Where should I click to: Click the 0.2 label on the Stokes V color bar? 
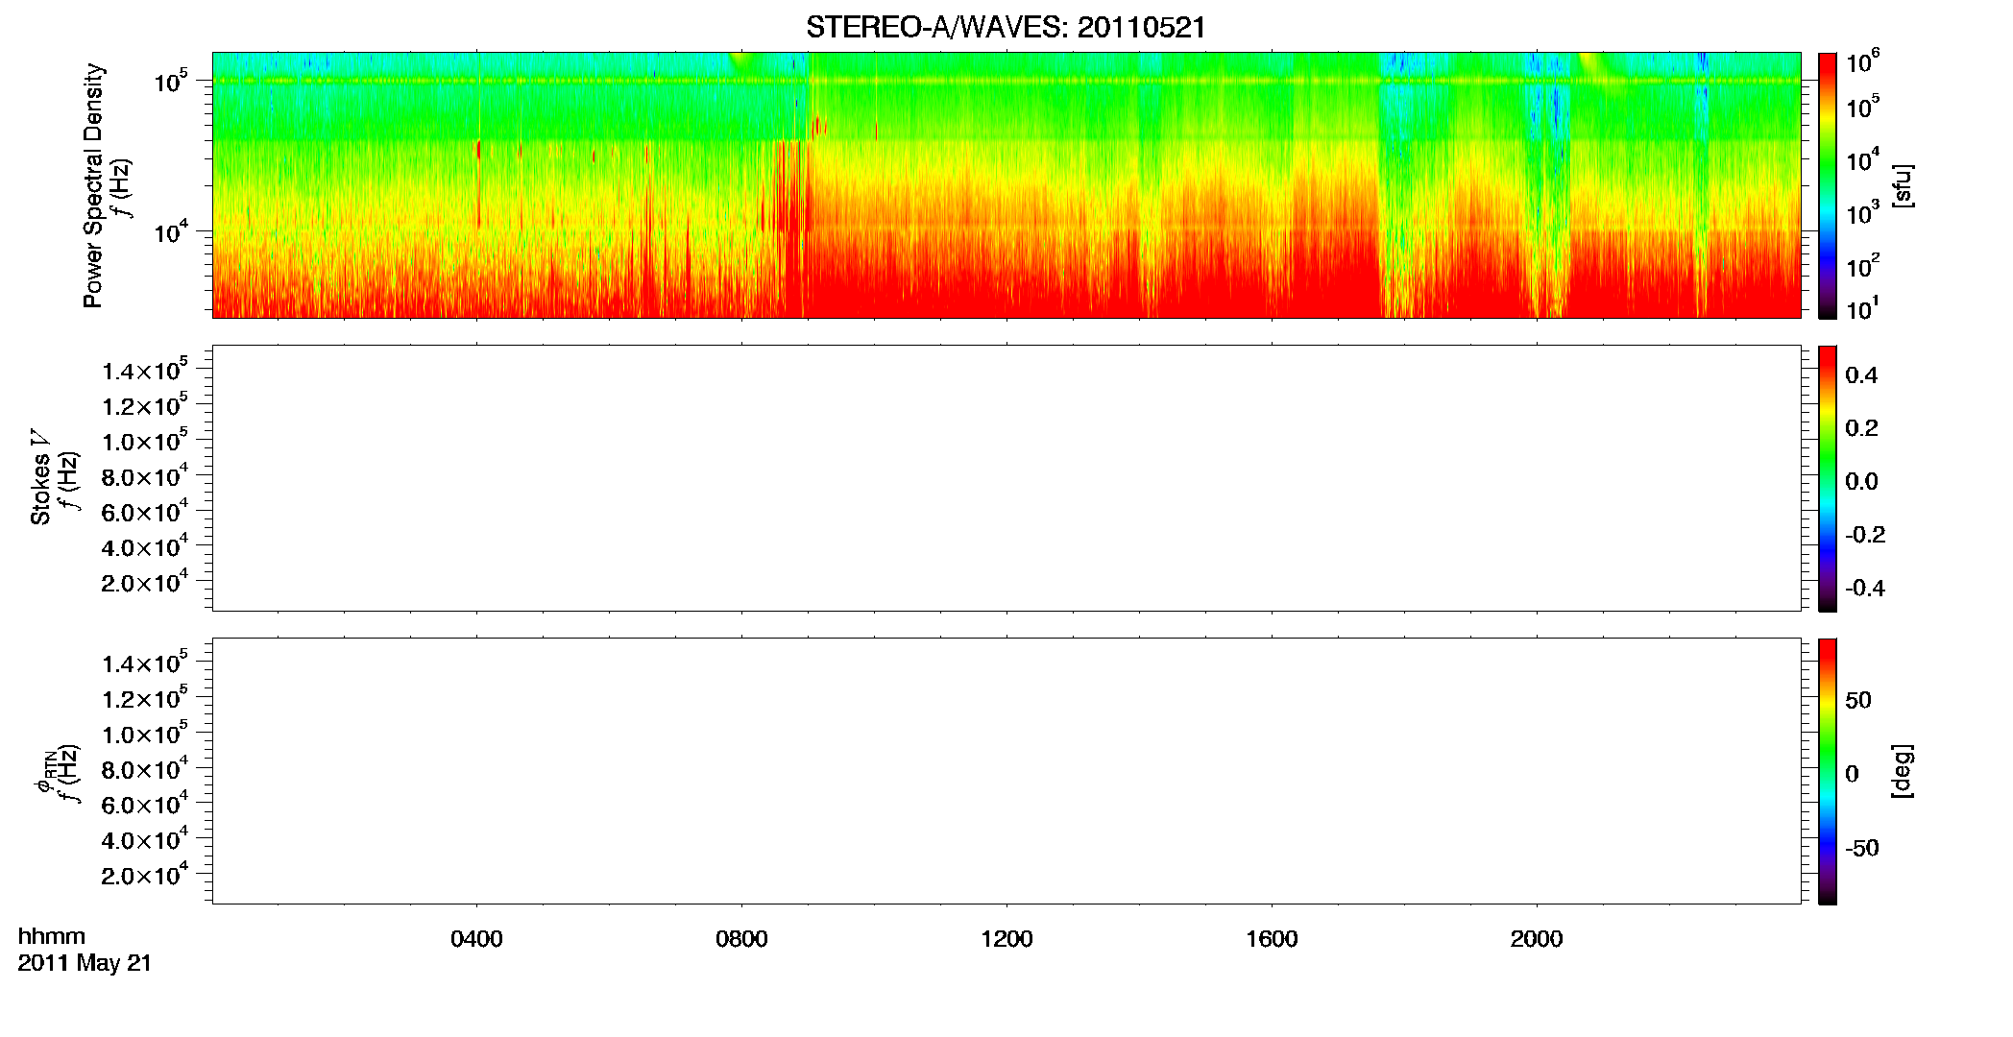click(1861, 428)
